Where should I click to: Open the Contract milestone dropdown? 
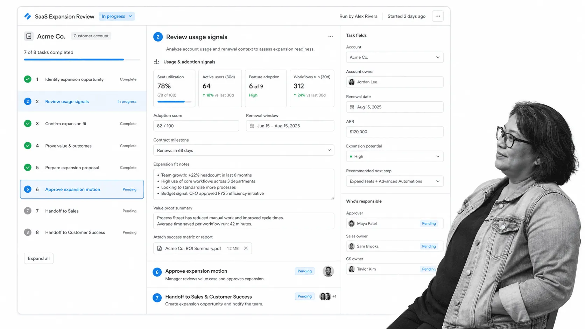[244, 150]
